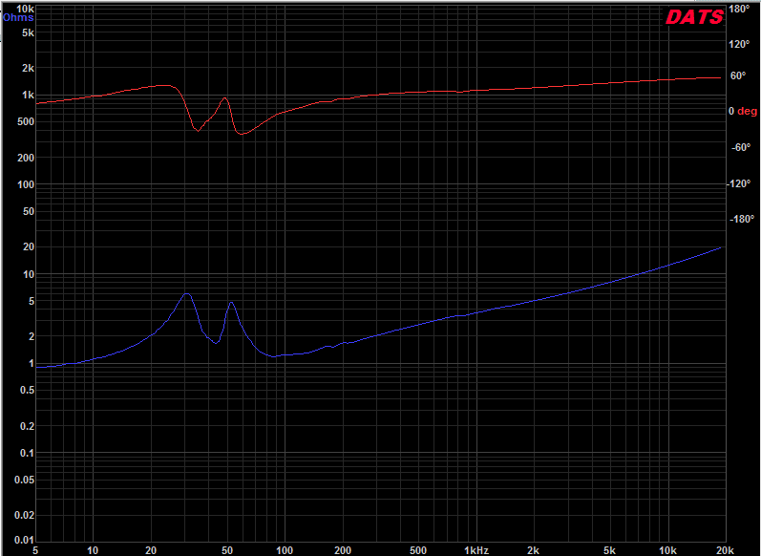Screen dimensions: 761x556
Task: Click the blue Ohms axis label
Action: 18,18
